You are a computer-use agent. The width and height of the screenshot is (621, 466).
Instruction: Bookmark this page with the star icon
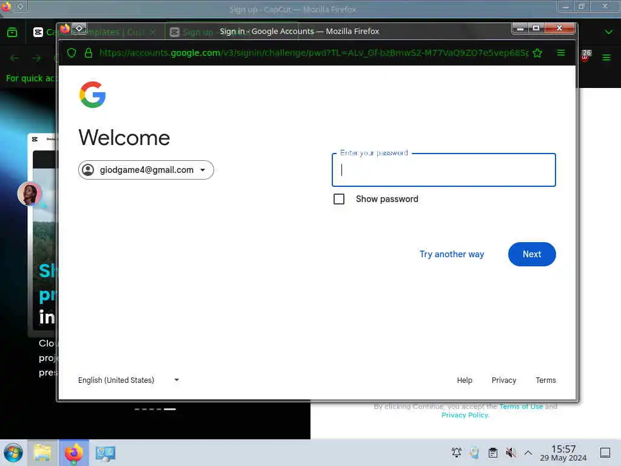coord(537,53)
